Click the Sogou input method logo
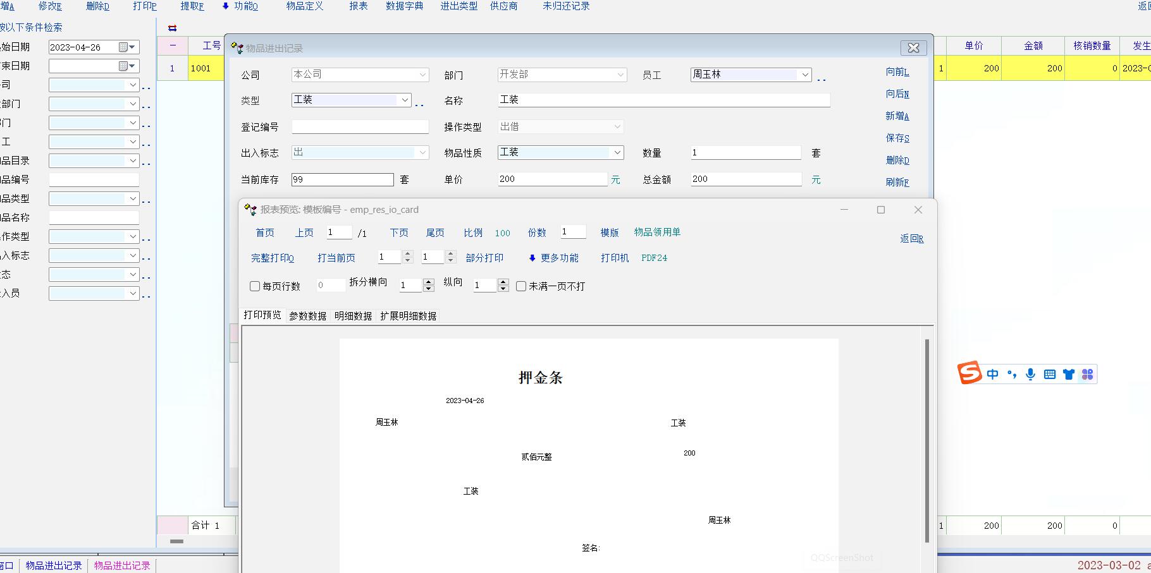 (969, 373)
